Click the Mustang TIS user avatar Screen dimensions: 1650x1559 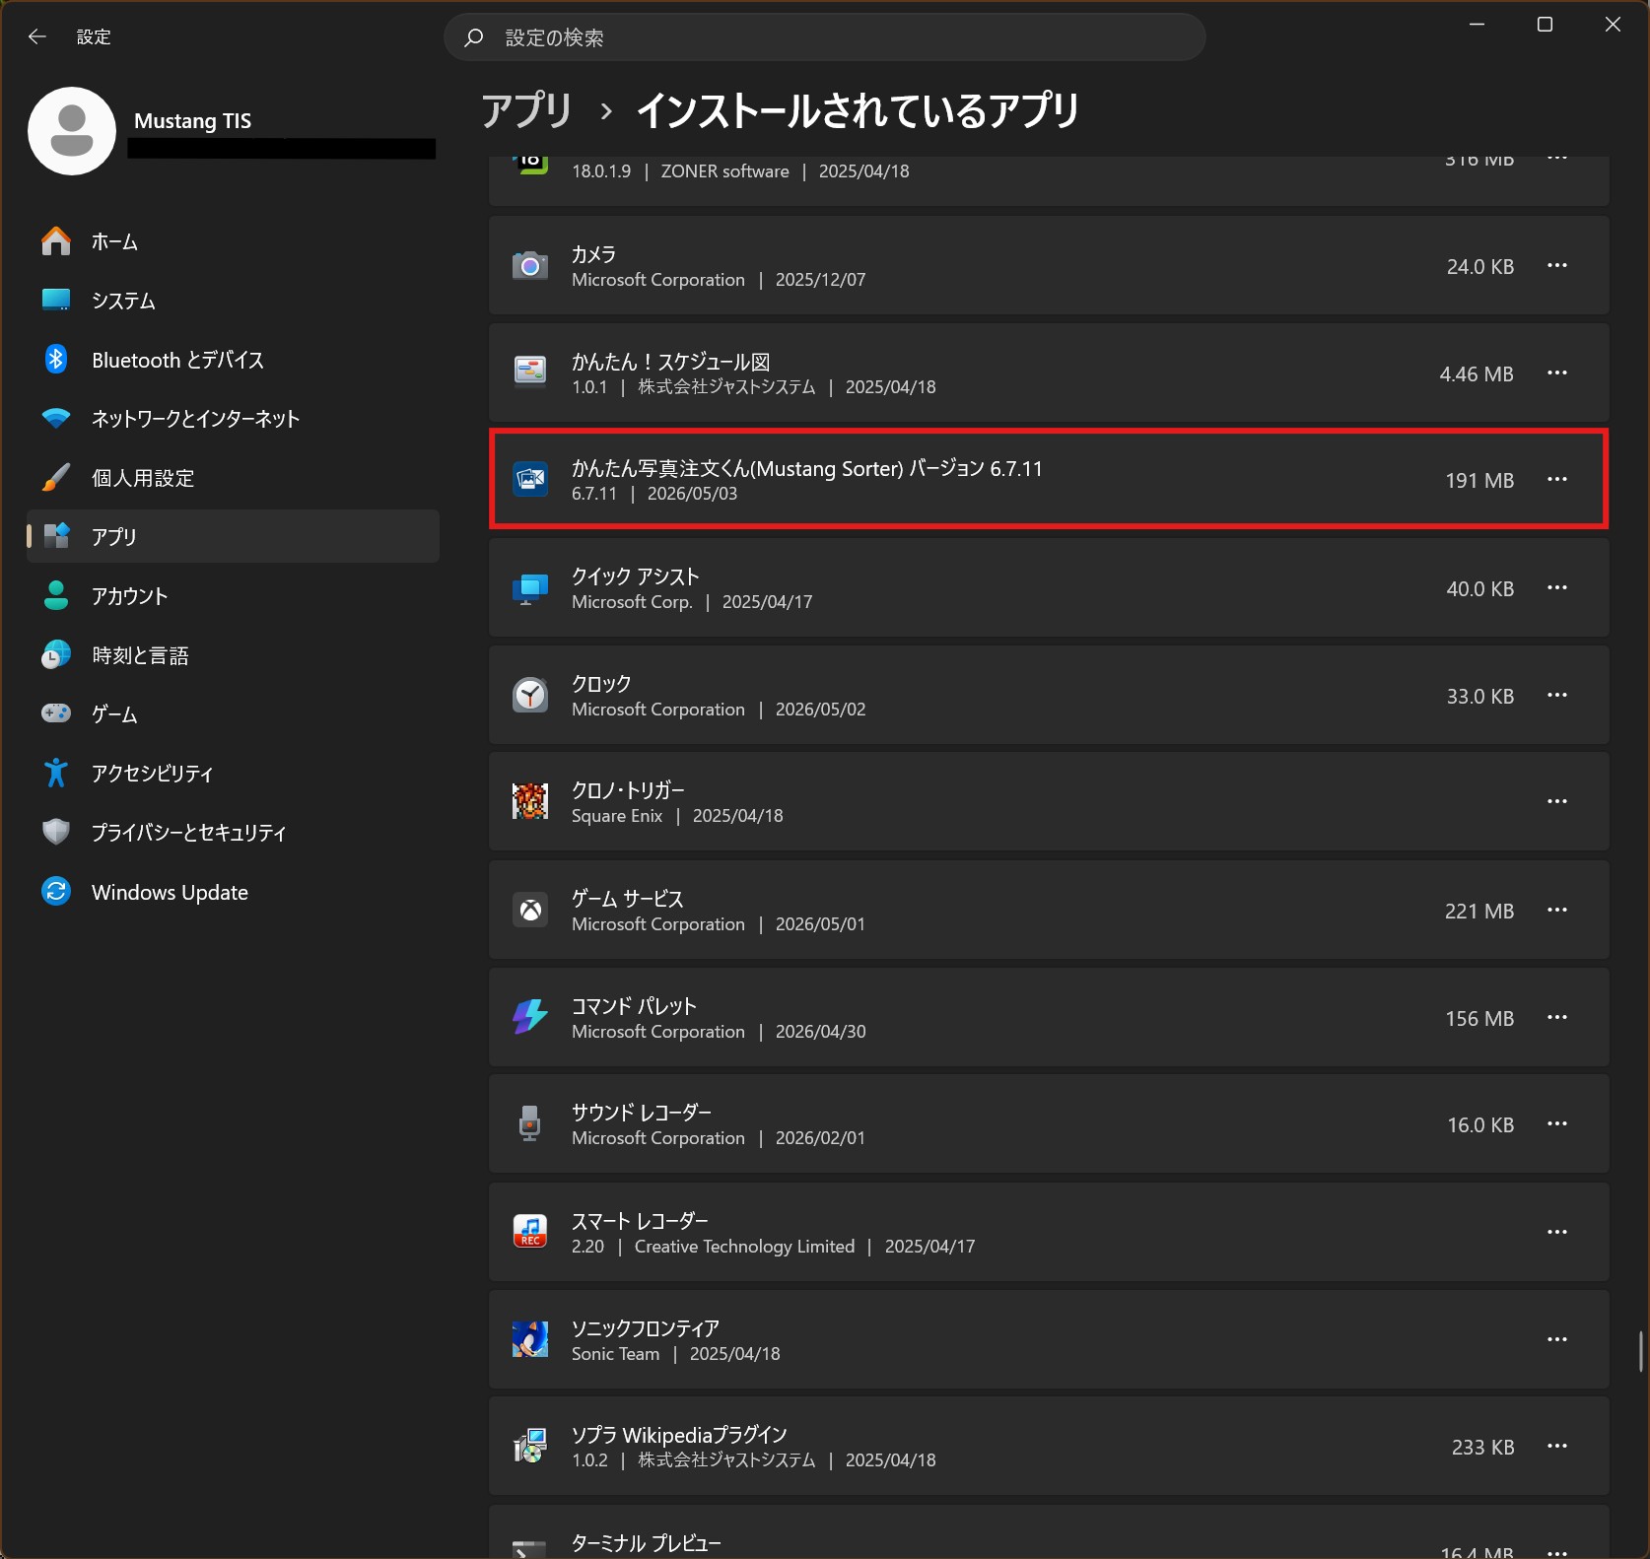tap(72, 131)
